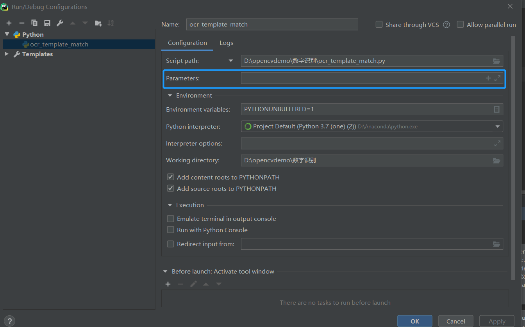
Task: Select ocr_template_match in configuration tree
Action: tap(79, 44)
